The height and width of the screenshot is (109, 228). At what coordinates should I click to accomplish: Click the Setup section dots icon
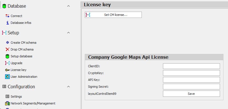(x=4, y=33)
